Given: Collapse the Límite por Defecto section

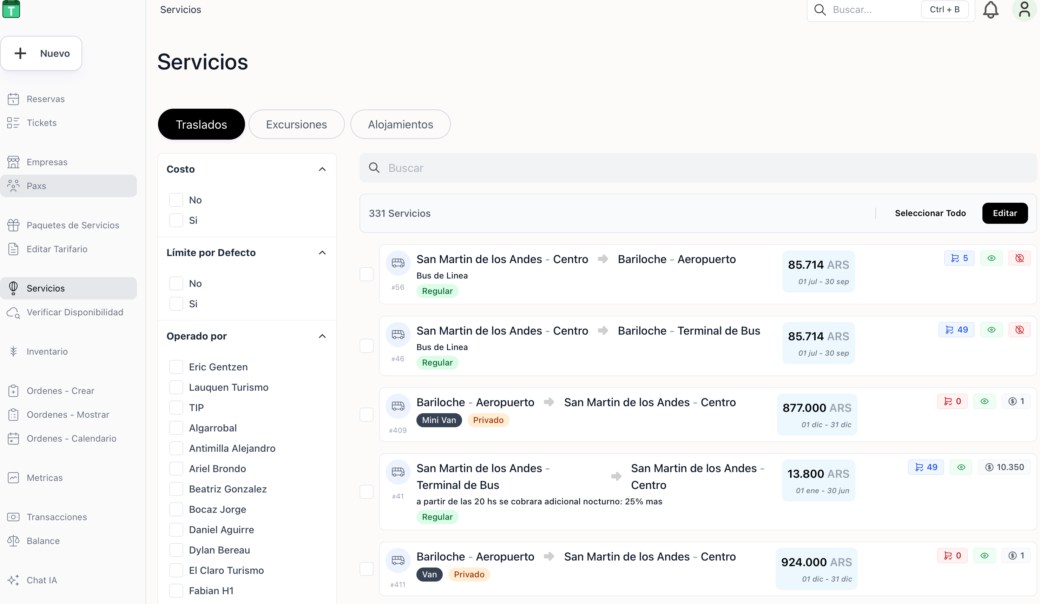Looking at the screenshot, I should (x=322, y=252).
